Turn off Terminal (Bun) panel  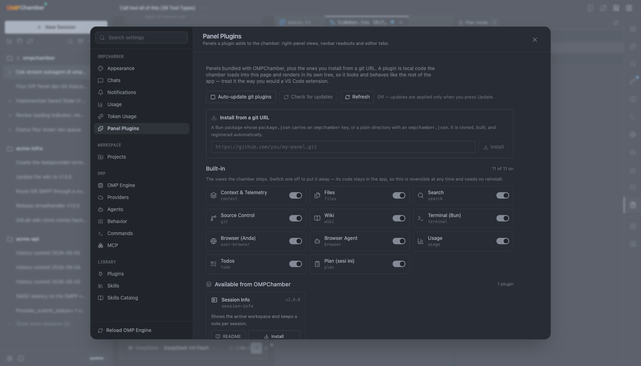click(x=503, y=218)
